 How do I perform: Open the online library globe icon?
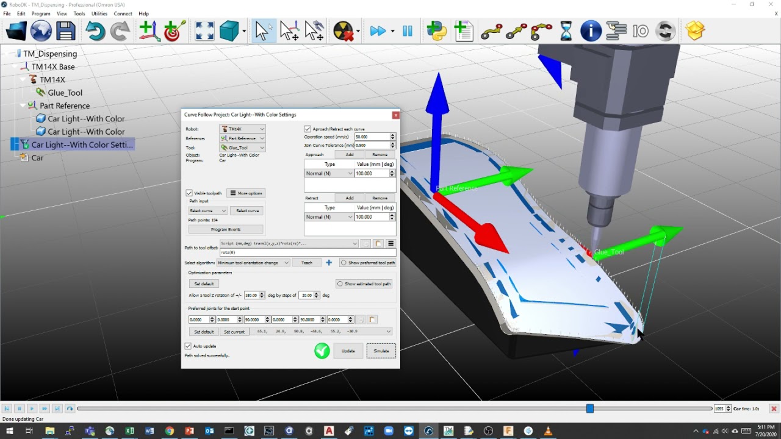41,30
